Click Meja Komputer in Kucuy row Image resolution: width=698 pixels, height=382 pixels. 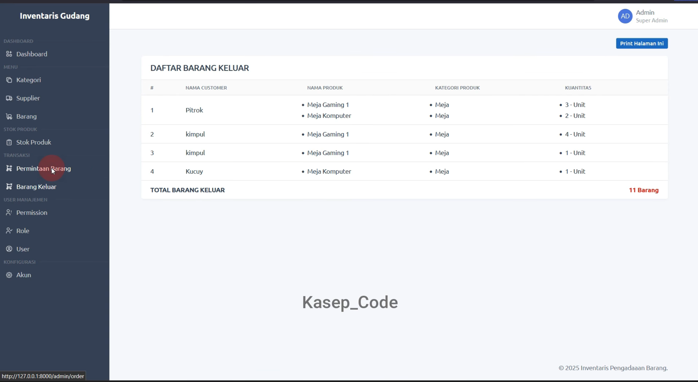[329, 171]
